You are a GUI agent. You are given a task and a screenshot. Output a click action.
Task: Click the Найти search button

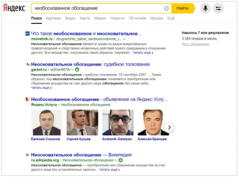183,8
